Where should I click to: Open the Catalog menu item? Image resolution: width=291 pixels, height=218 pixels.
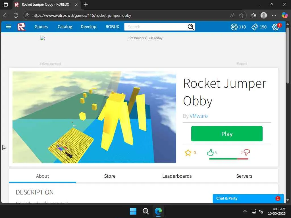(x=65, y=27)
